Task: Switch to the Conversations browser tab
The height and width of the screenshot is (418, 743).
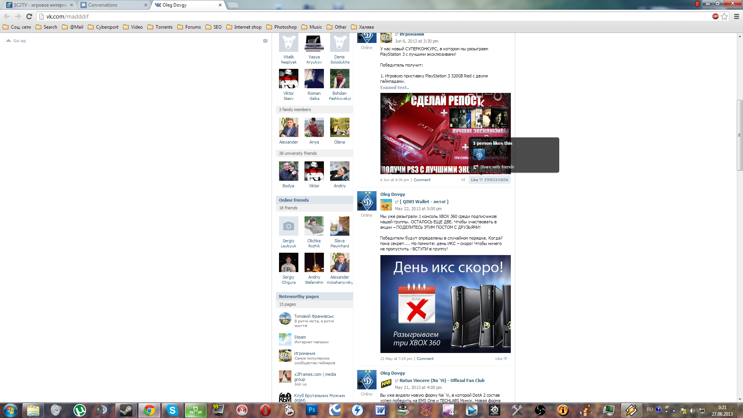Action: tap(113, 5)
